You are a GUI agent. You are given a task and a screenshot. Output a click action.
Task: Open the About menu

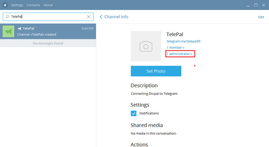[x=48, y=5]
